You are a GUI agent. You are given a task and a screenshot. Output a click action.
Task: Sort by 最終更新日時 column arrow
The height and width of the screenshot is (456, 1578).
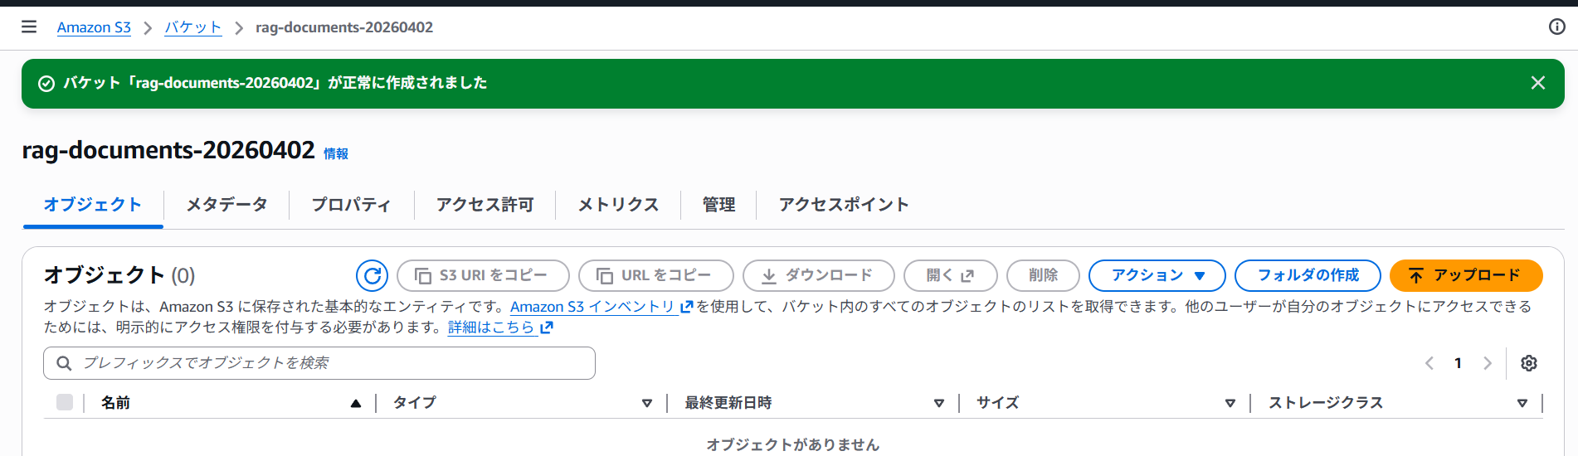938,403
